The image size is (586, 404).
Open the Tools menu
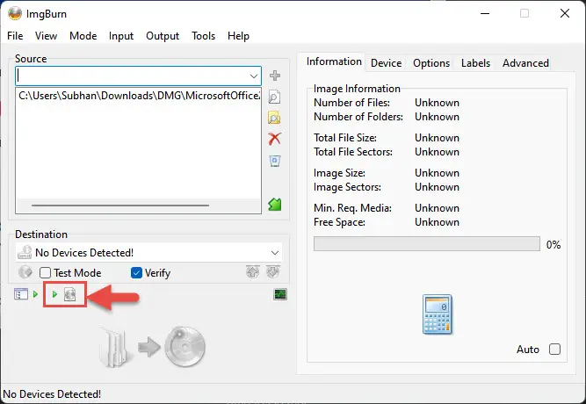pyautogui.click(x=203, y=36)
